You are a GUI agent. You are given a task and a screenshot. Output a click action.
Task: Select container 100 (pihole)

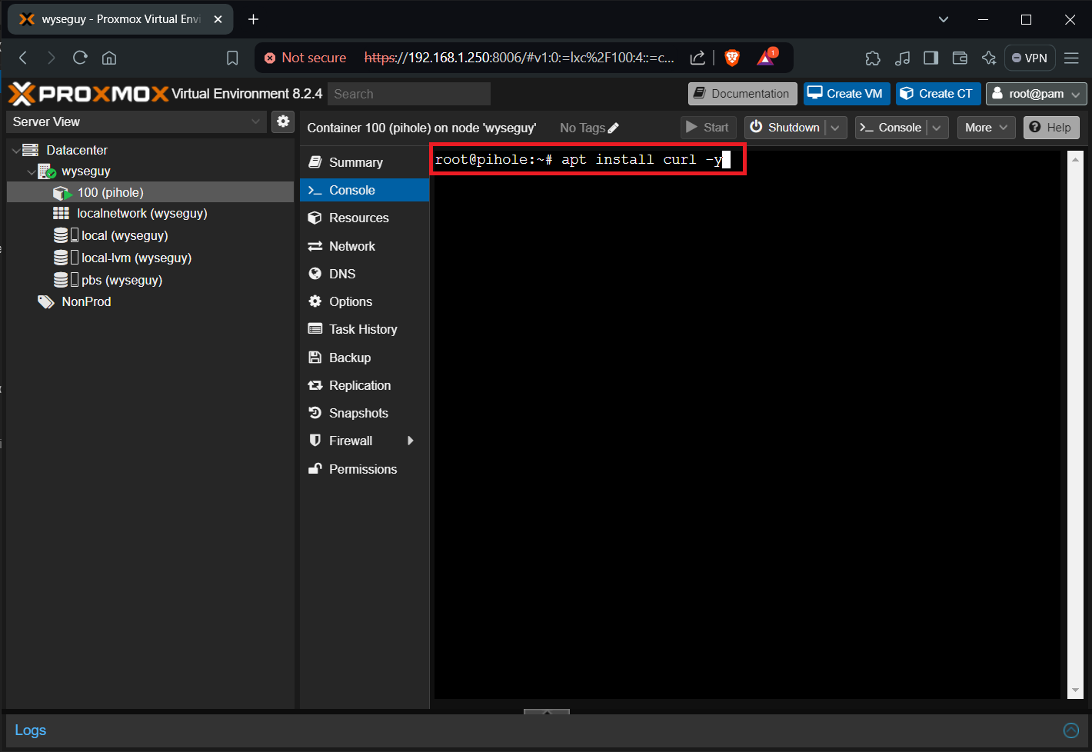click(x=151, y=192)
